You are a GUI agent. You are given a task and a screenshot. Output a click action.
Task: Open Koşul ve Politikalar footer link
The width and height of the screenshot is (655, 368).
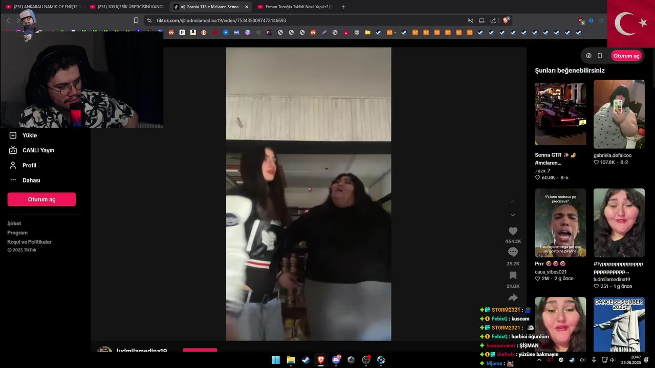point(29,242)
